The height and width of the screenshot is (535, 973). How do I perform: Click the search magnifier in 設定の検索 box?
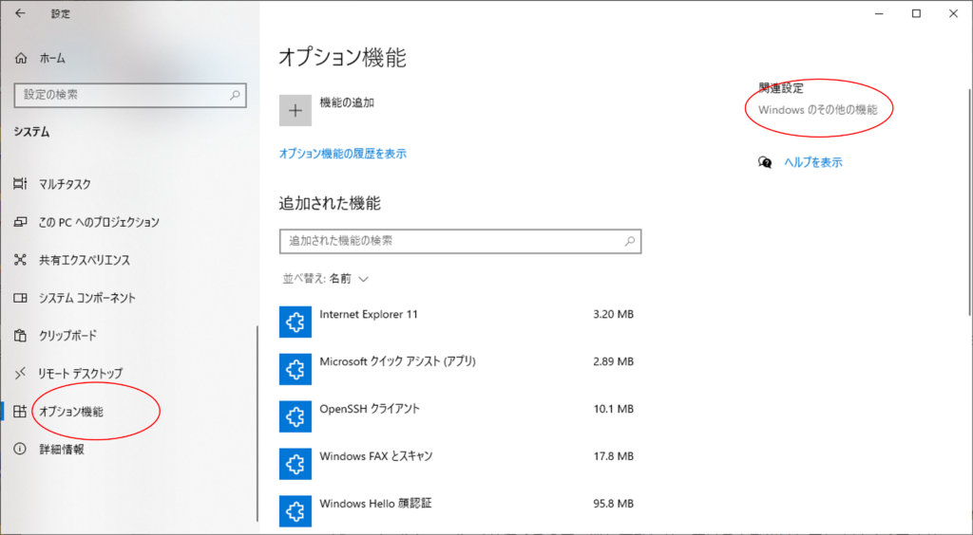pos(236,95)
